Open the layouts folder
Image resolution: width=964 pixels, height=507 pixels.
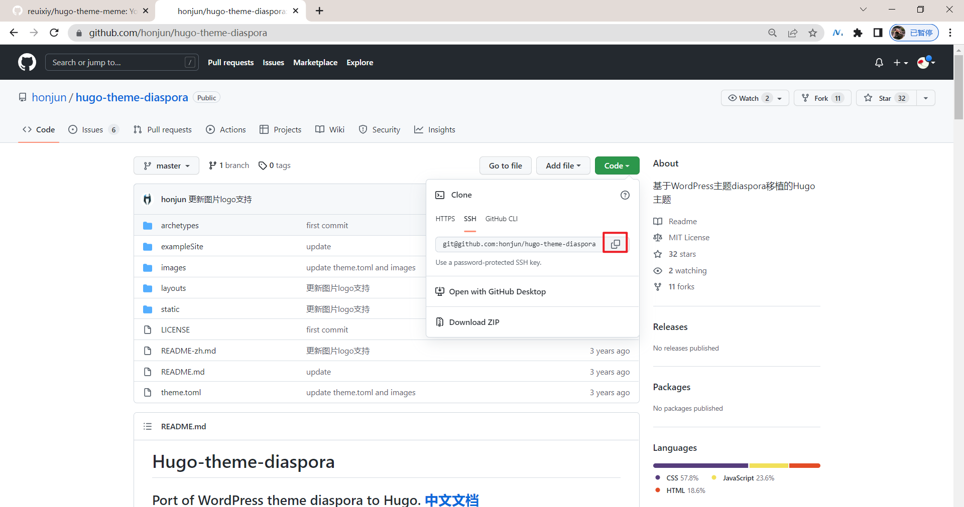click(x=173, y=288)
